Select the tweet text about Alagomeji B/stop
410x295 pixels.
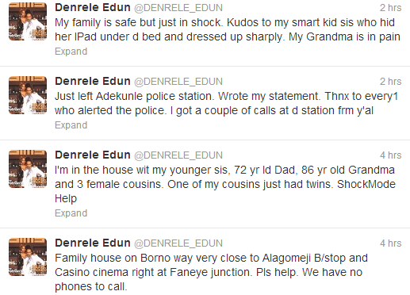(211, 272)
